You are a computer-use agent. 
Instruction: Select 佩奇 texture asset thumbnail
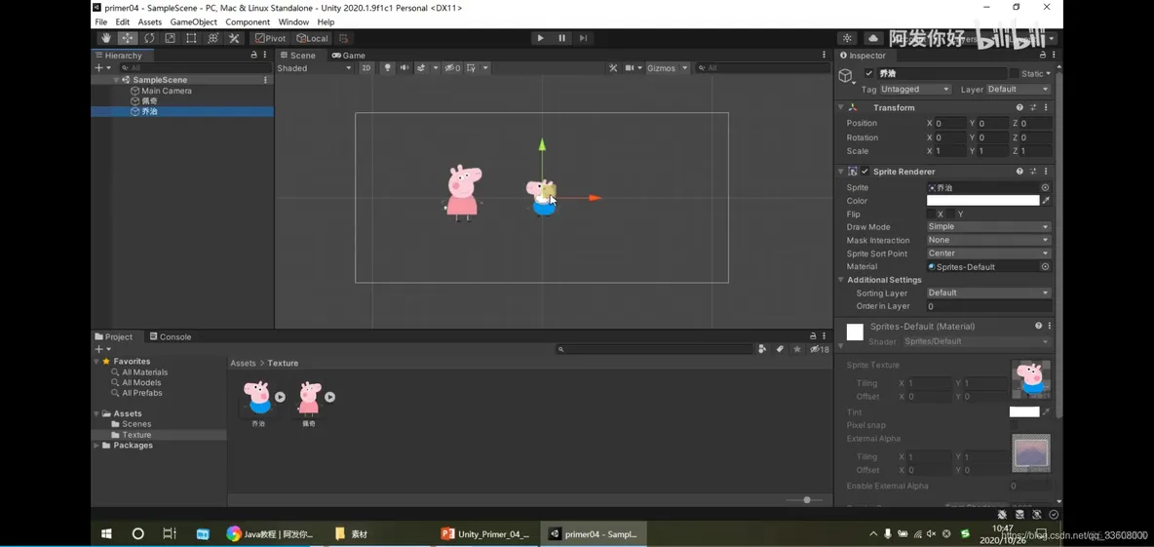tap(308, 398)
